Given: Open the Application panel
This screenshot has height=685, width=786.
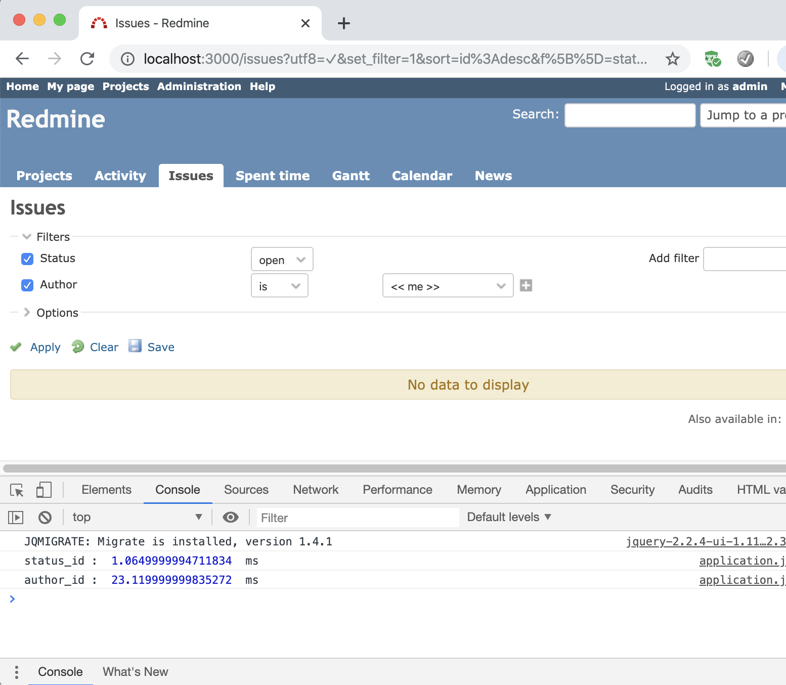Looking at the screenshot, I should [556, 490].
